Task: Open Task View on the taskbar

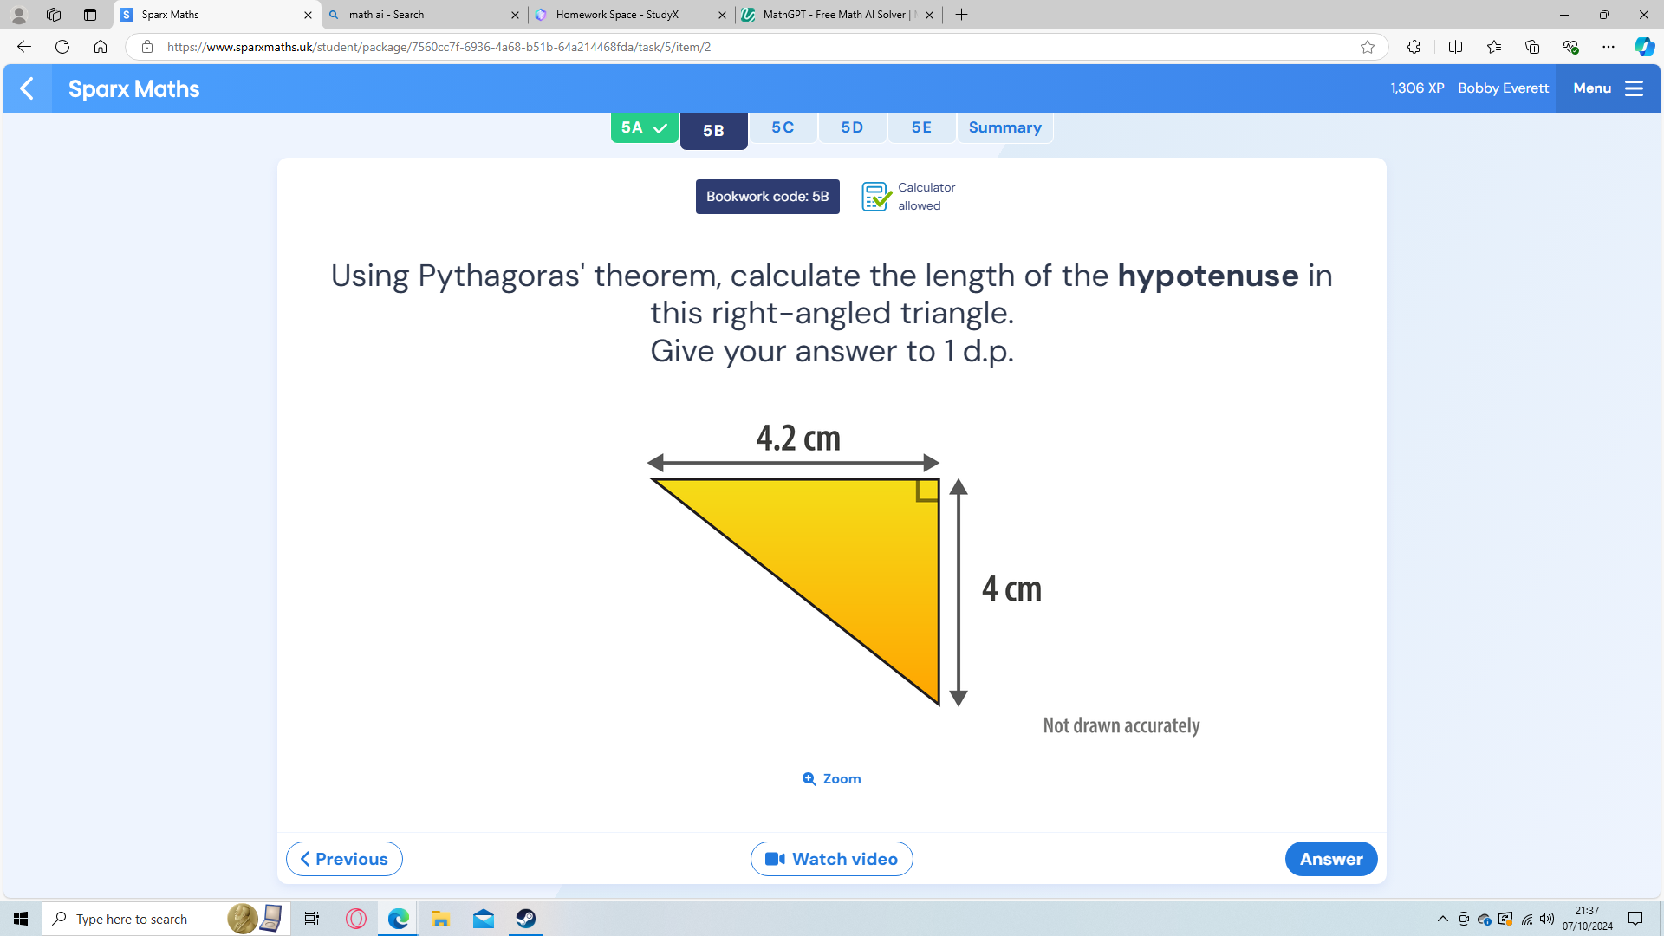Action: tap(312, 919)
